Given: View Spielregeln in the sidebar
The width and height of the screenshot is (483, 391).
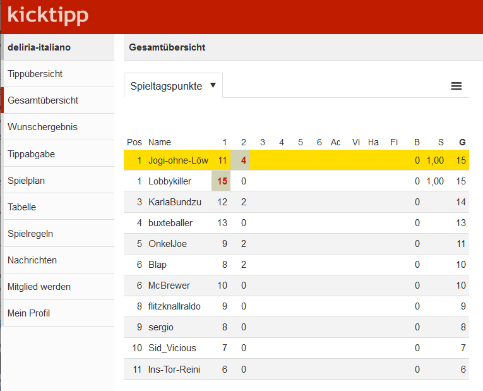Looking at the screenshot, I should pyautogui.click(x=30, y=234).
